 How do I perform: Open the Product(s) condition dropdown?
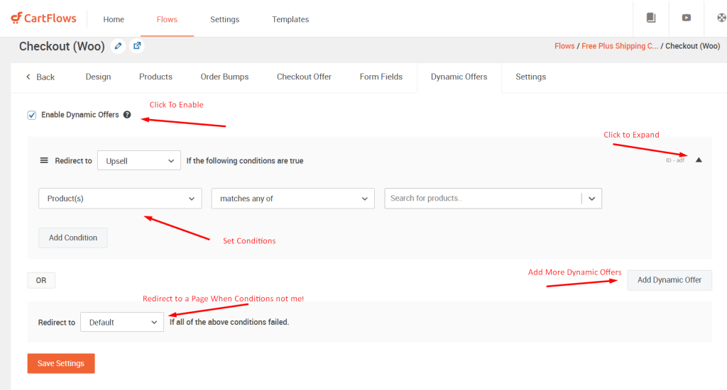tap(120, 199)
